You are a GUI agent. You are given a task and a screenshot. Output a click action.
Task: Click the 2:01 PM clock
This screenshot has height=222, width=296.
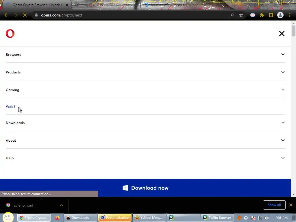click(x=281, y=218)
